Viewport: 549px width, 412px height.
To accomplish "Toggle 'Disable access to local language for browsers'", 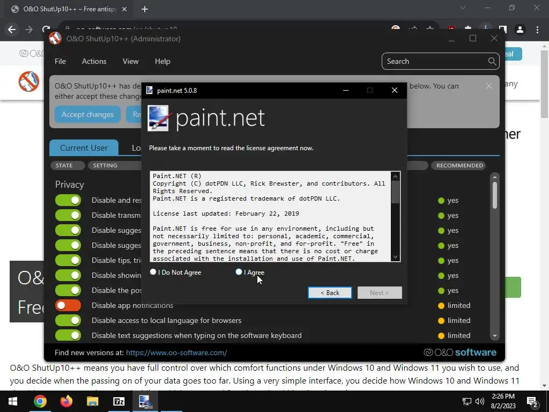I will point(68,320).
